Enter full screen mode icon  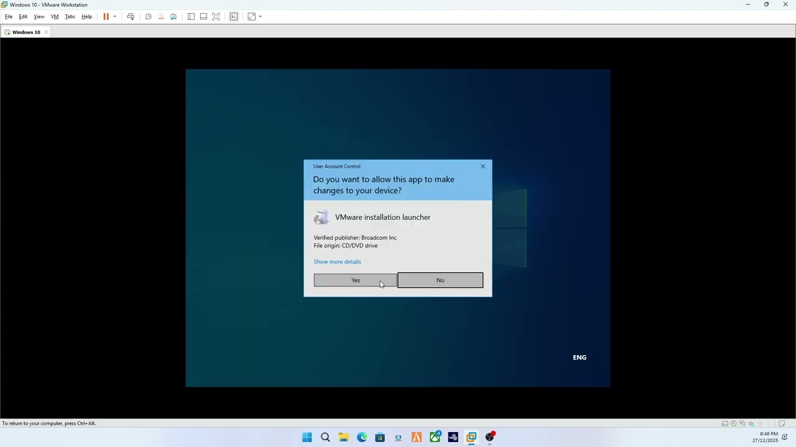click(216, 17)
